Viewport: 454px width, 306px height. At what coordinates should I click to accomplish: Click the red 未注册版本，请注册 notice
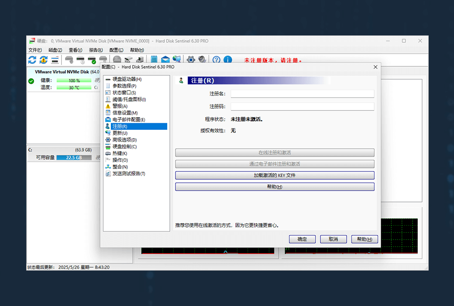273,60
